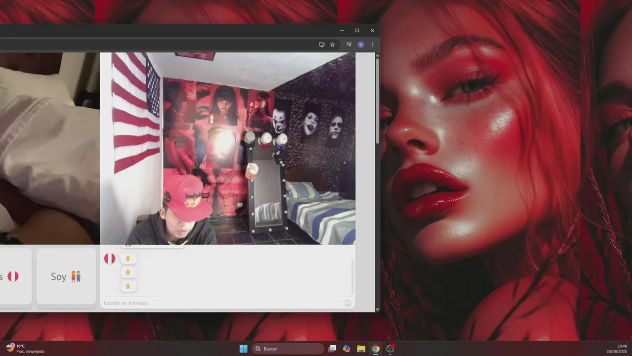
Task: Click the Peru flag avatar in chat
Action: [110, 259]
